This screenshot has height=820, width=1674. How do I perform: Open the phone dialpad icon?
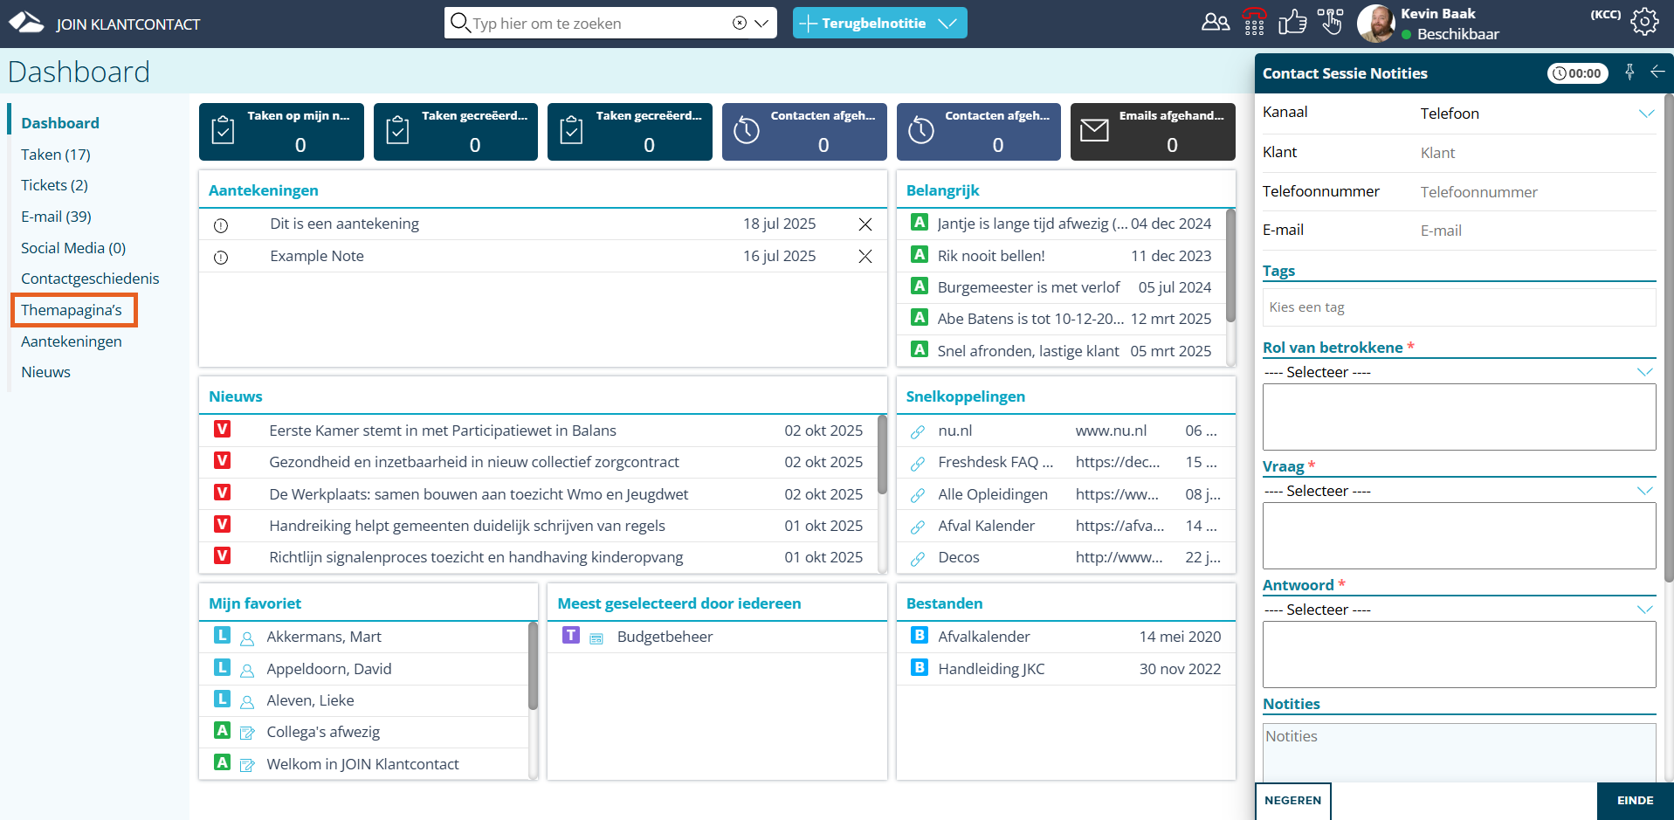pyautogui.click(x=1254, y=22)
